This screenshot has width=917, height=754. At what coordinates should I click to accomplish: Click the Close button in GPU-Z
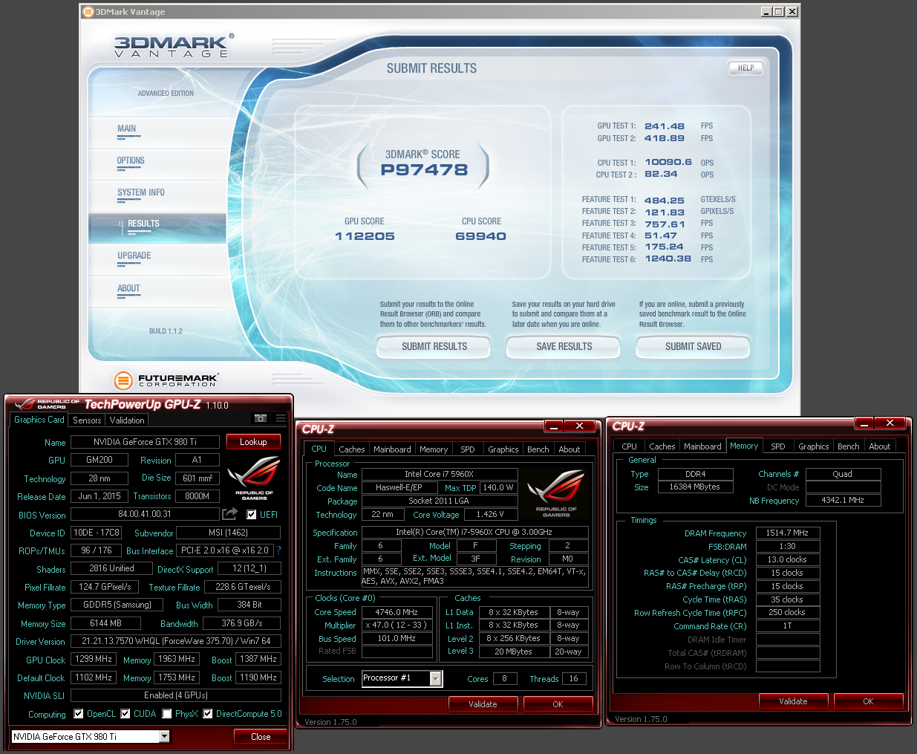point(261,737)
